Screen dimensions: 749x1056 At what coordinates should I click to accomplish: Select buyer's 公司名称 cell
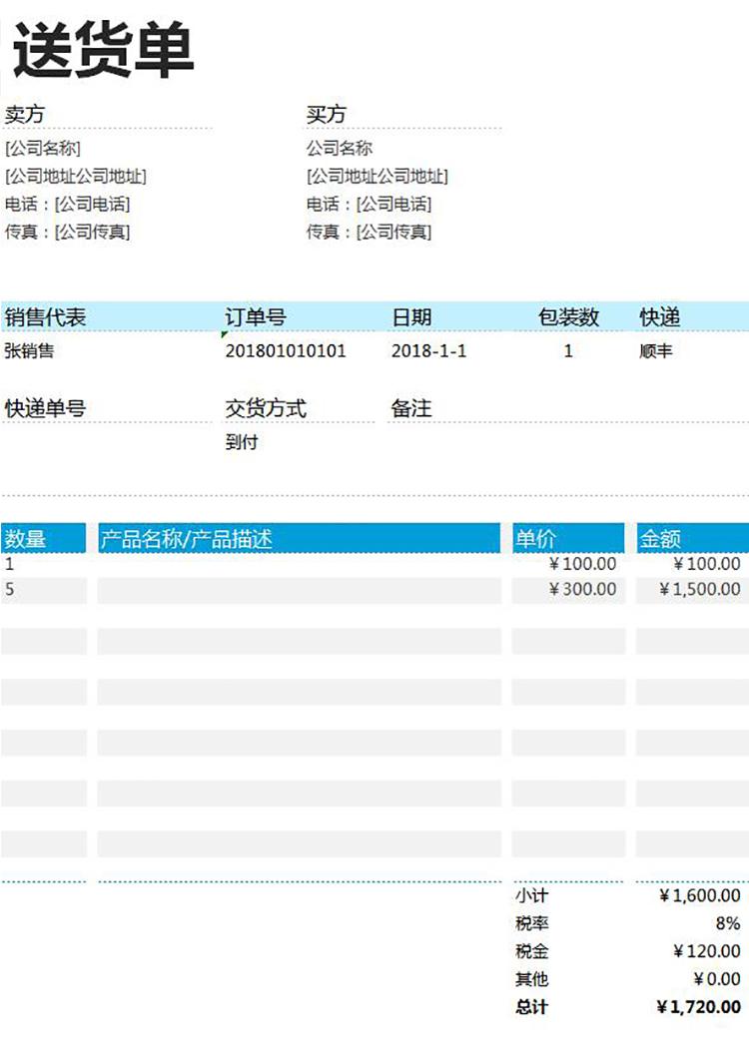[x=340, y=148]
